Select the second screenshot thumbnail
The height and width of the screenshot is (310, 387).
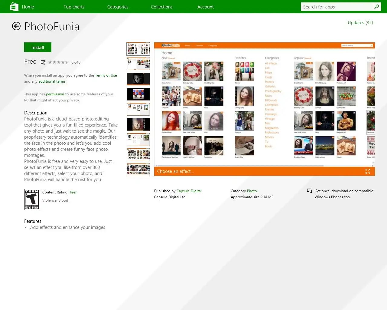tap(138, 64)
